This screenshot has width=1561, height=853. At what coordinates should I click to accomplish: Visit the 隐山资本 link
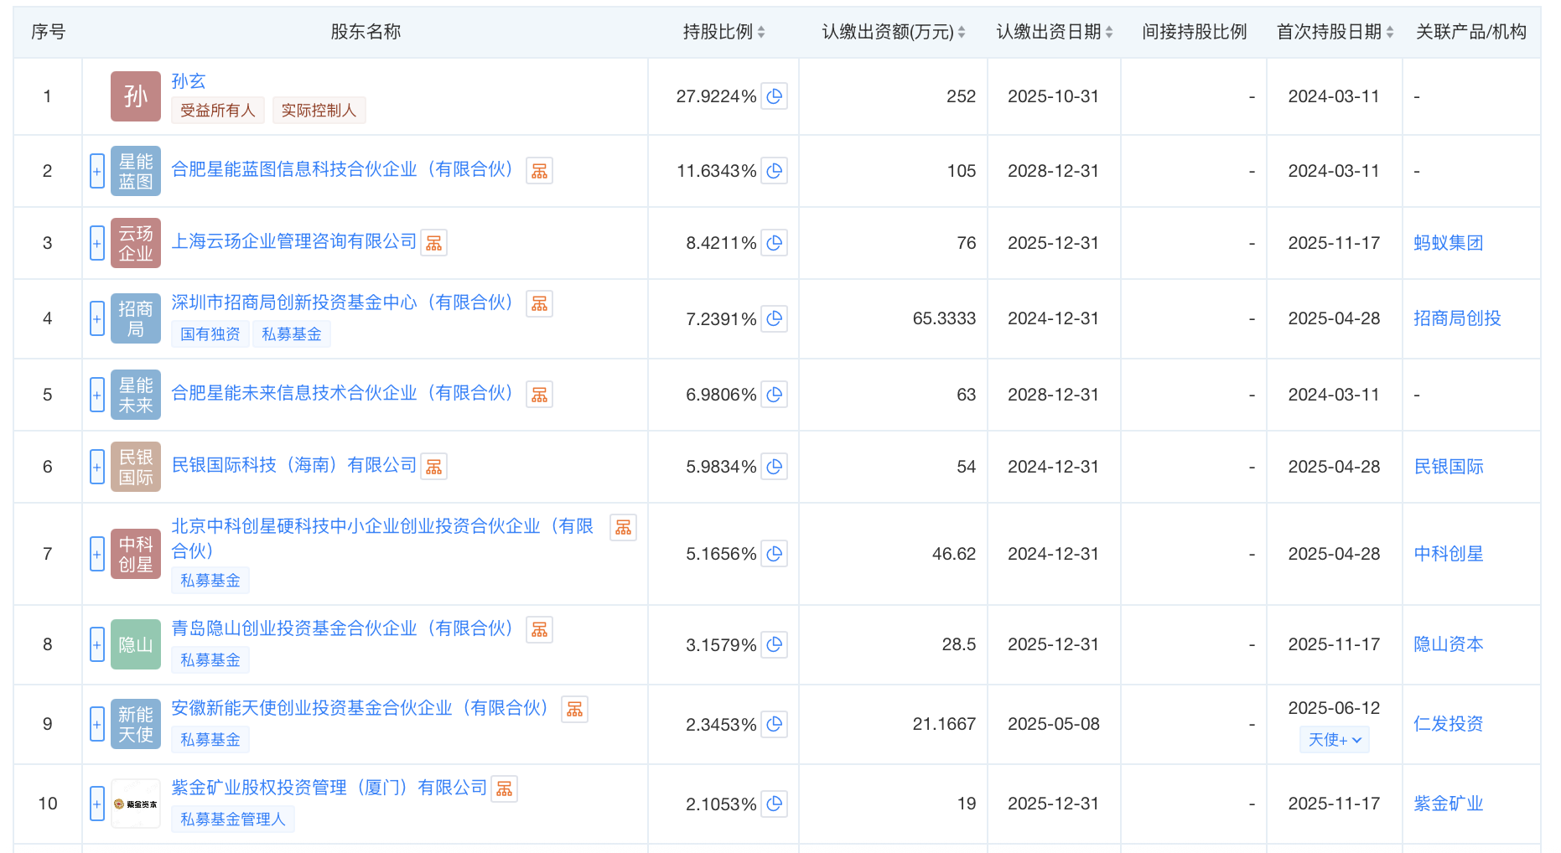point(1448,644)
